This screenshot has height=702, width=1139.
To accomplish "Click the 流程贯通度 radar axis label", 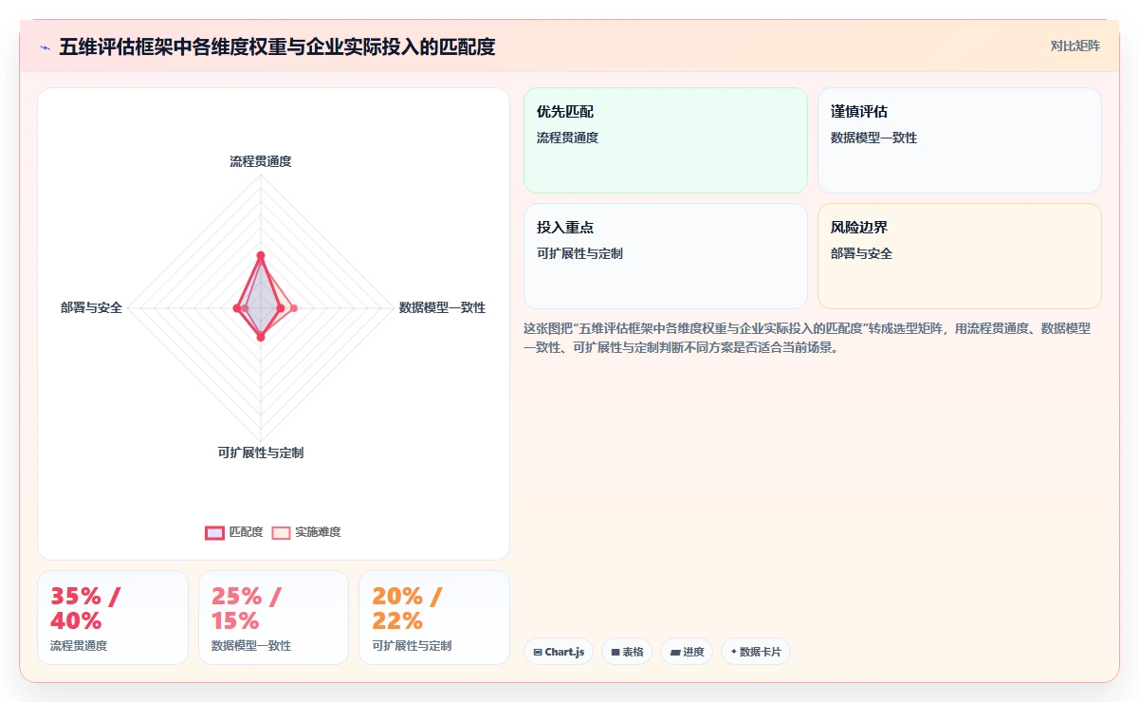I will click(261, 161).
